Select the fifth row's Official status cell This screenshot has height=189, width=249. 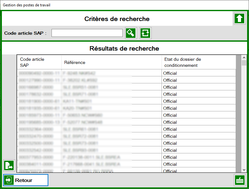point(199,101)
